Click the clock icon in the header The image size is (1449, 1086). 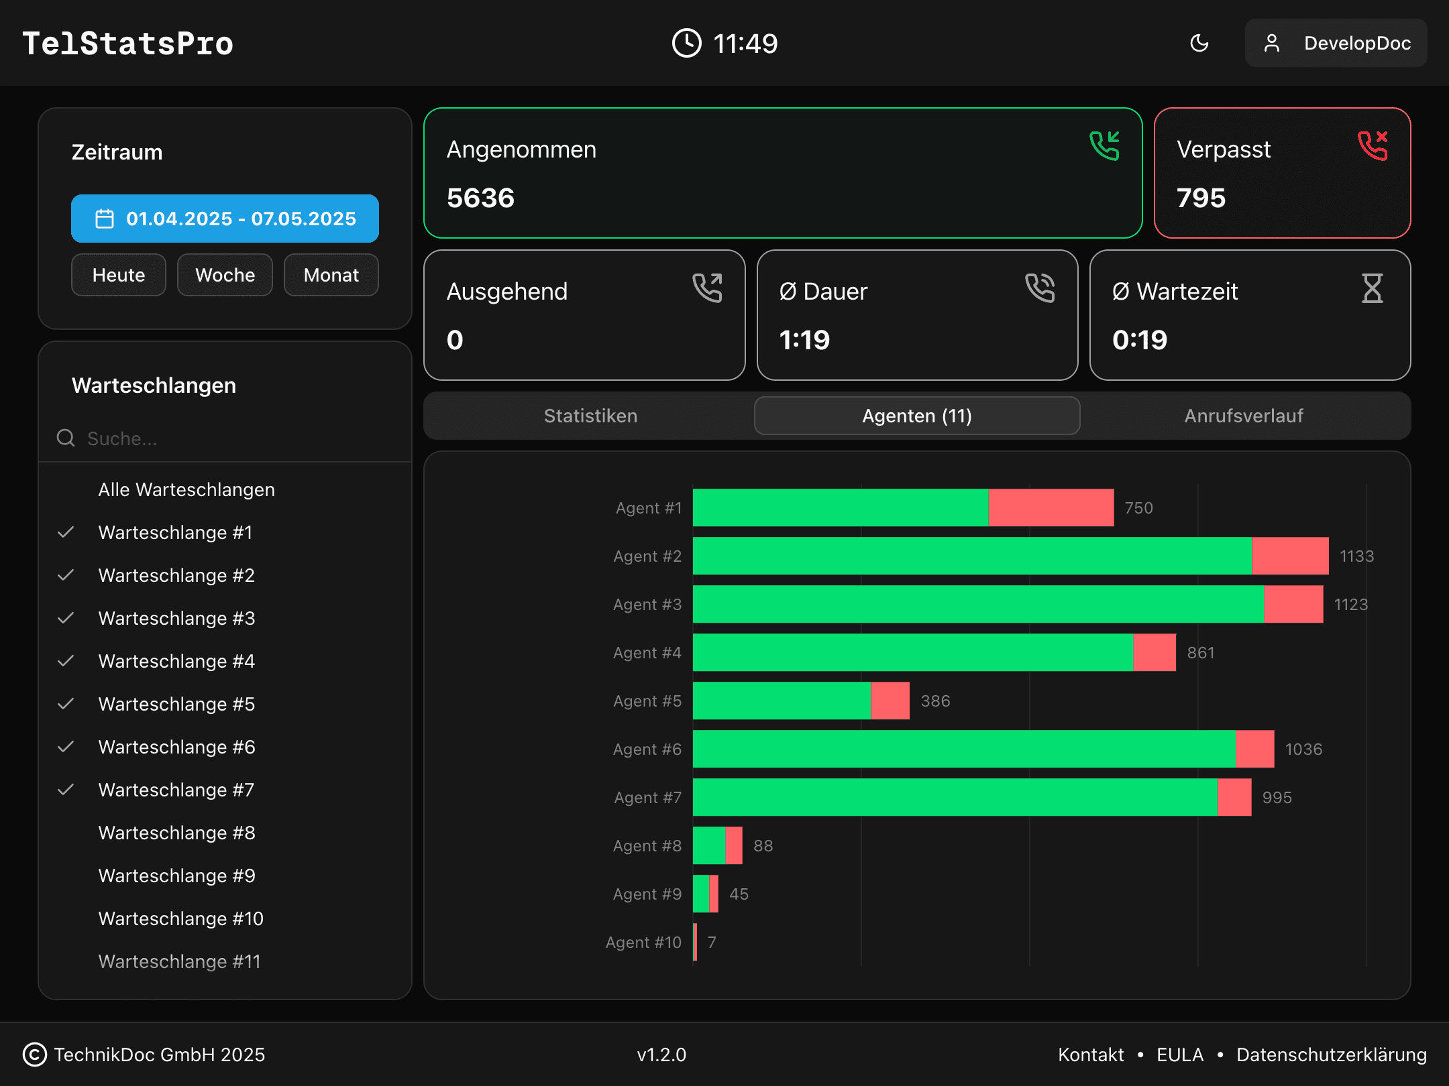(686, 44)
